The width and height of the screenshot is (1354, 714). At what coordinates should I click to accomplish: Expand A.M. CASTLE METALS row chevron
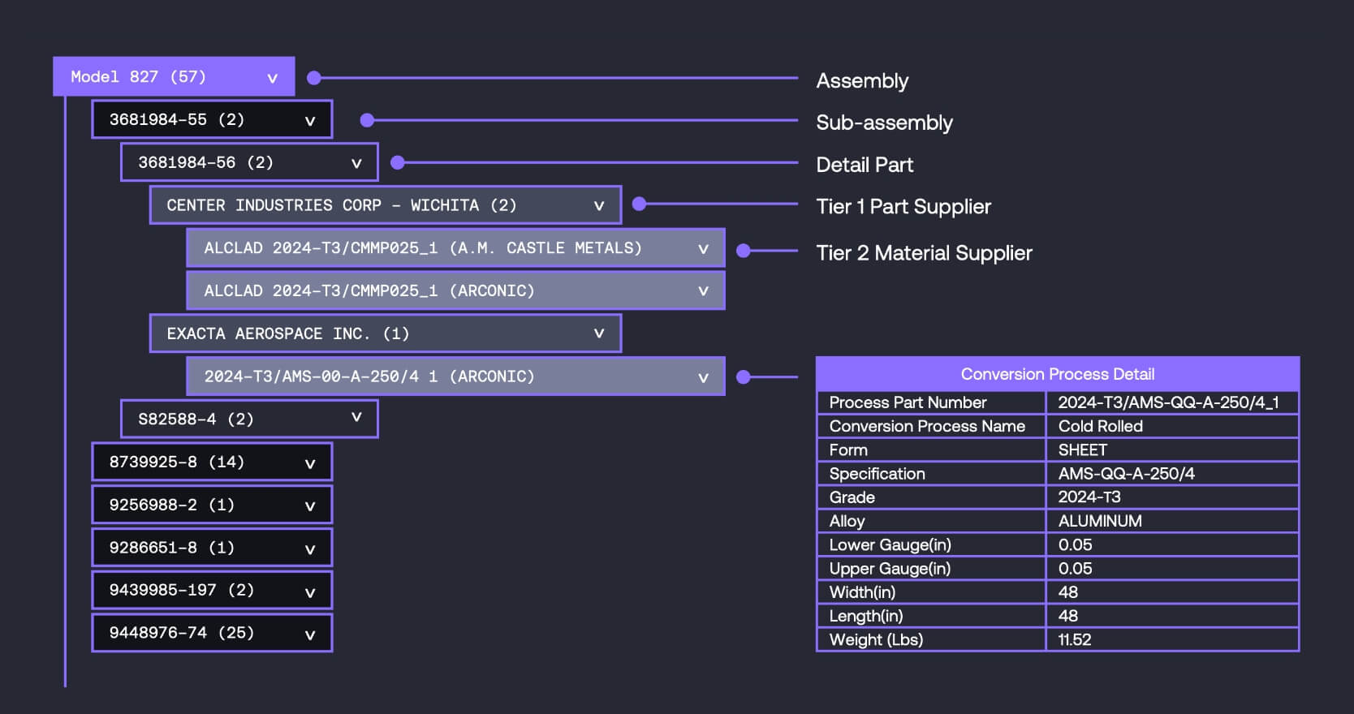[703, 249]
